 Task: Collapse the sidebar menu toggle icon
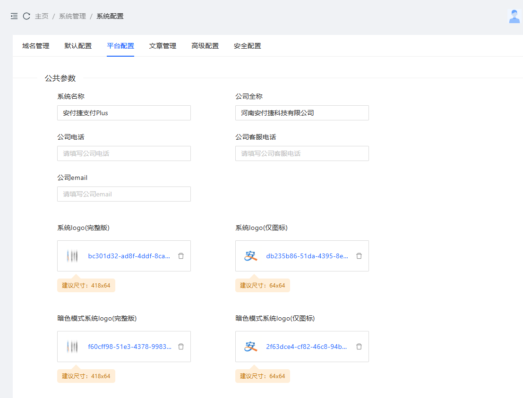click(14, 16)
